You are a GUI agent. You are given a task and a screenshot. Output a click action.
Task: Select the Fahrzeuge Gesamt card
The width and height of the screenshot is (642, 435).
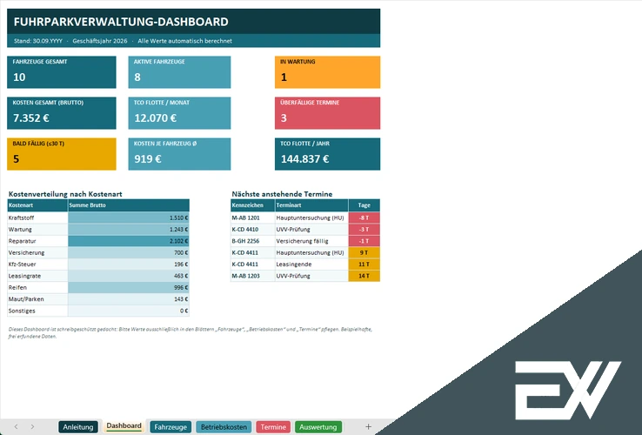[62, 72]
